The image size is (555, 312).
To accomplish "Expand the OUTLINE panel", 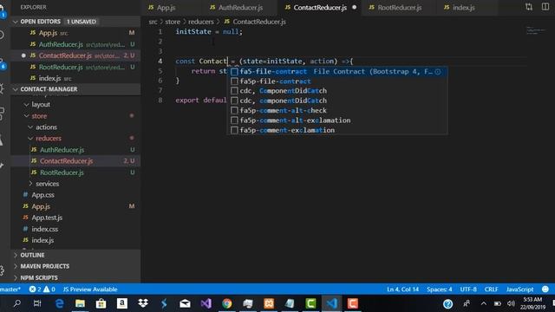I will [x=16, y=255].
